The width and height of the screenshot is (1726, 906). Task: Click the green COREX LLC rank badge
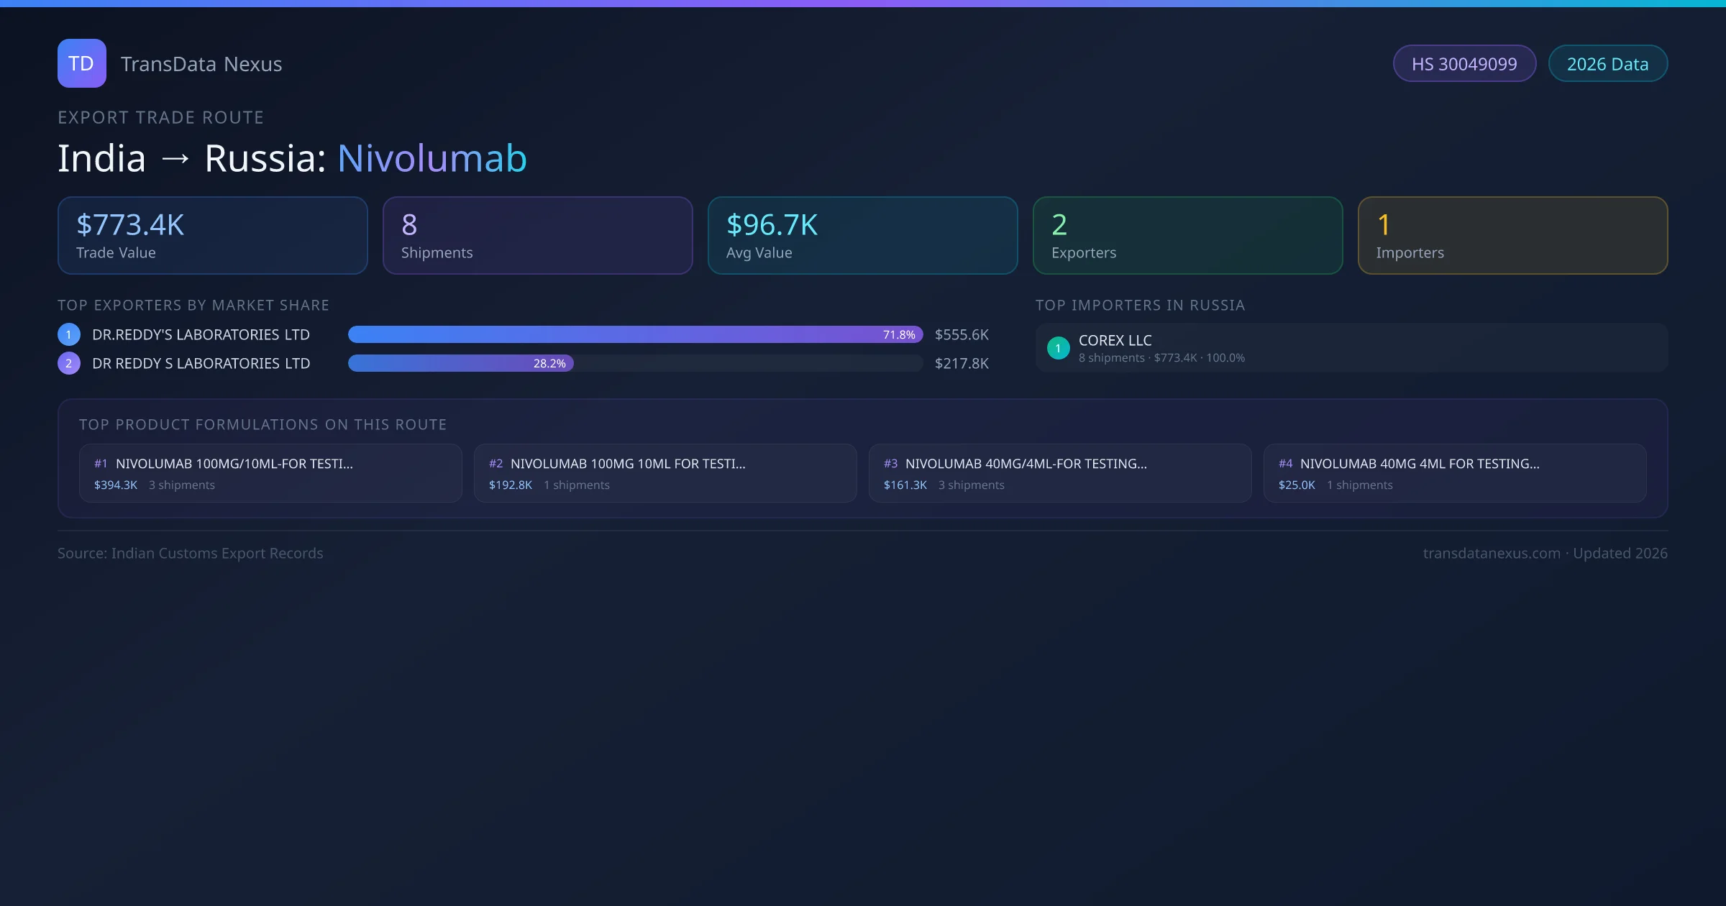pos(1058,348)
